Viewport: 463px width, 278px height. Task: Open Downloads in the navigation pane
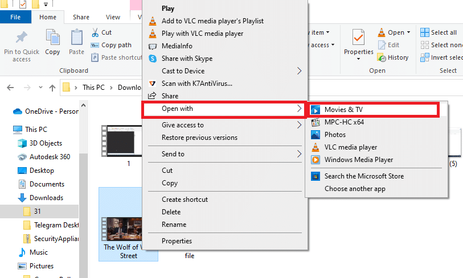(40, 197)
